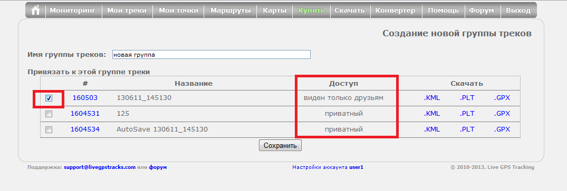
Task: Check the checkbox for track 1604531
Action: point(49,114)
